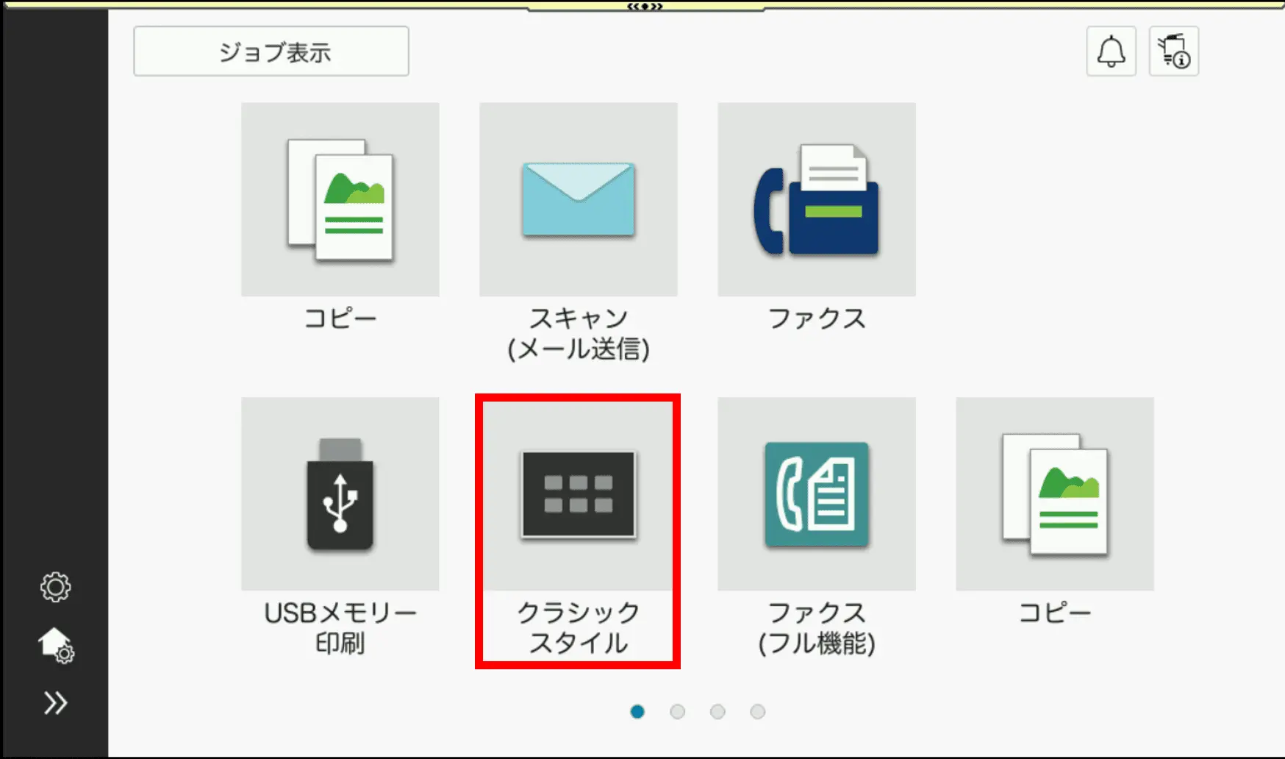Viewport: 1285px width, 759px height.
Task: Go to the third page dot
Action: 717,711
